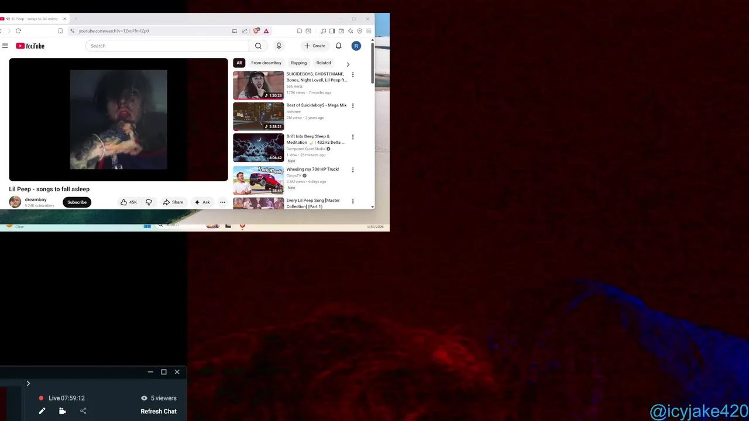Dislike the video with thumbs down
Image resolution: width=749 pixels, height=421 pixels.
click(x=149, y=202)
